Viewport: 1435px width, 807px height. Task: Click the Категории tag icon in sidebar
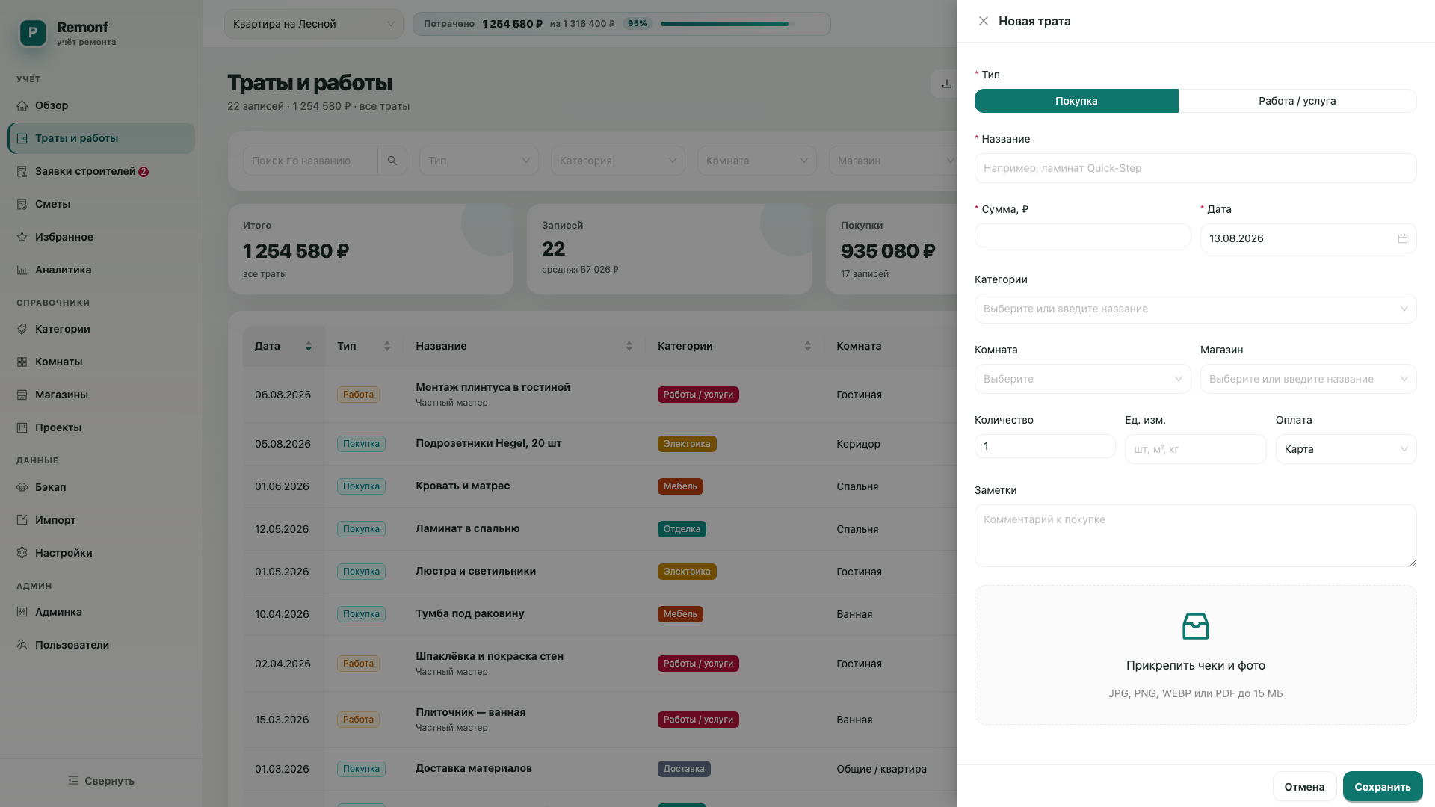22,329
